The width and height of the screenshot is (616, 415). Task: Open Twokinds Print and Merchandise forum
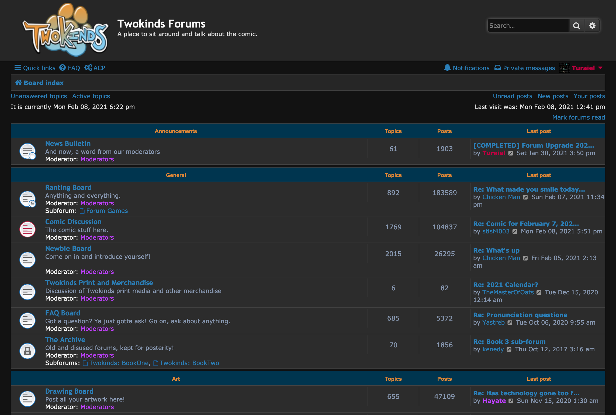pyautogui.click(x=99, y=283)
